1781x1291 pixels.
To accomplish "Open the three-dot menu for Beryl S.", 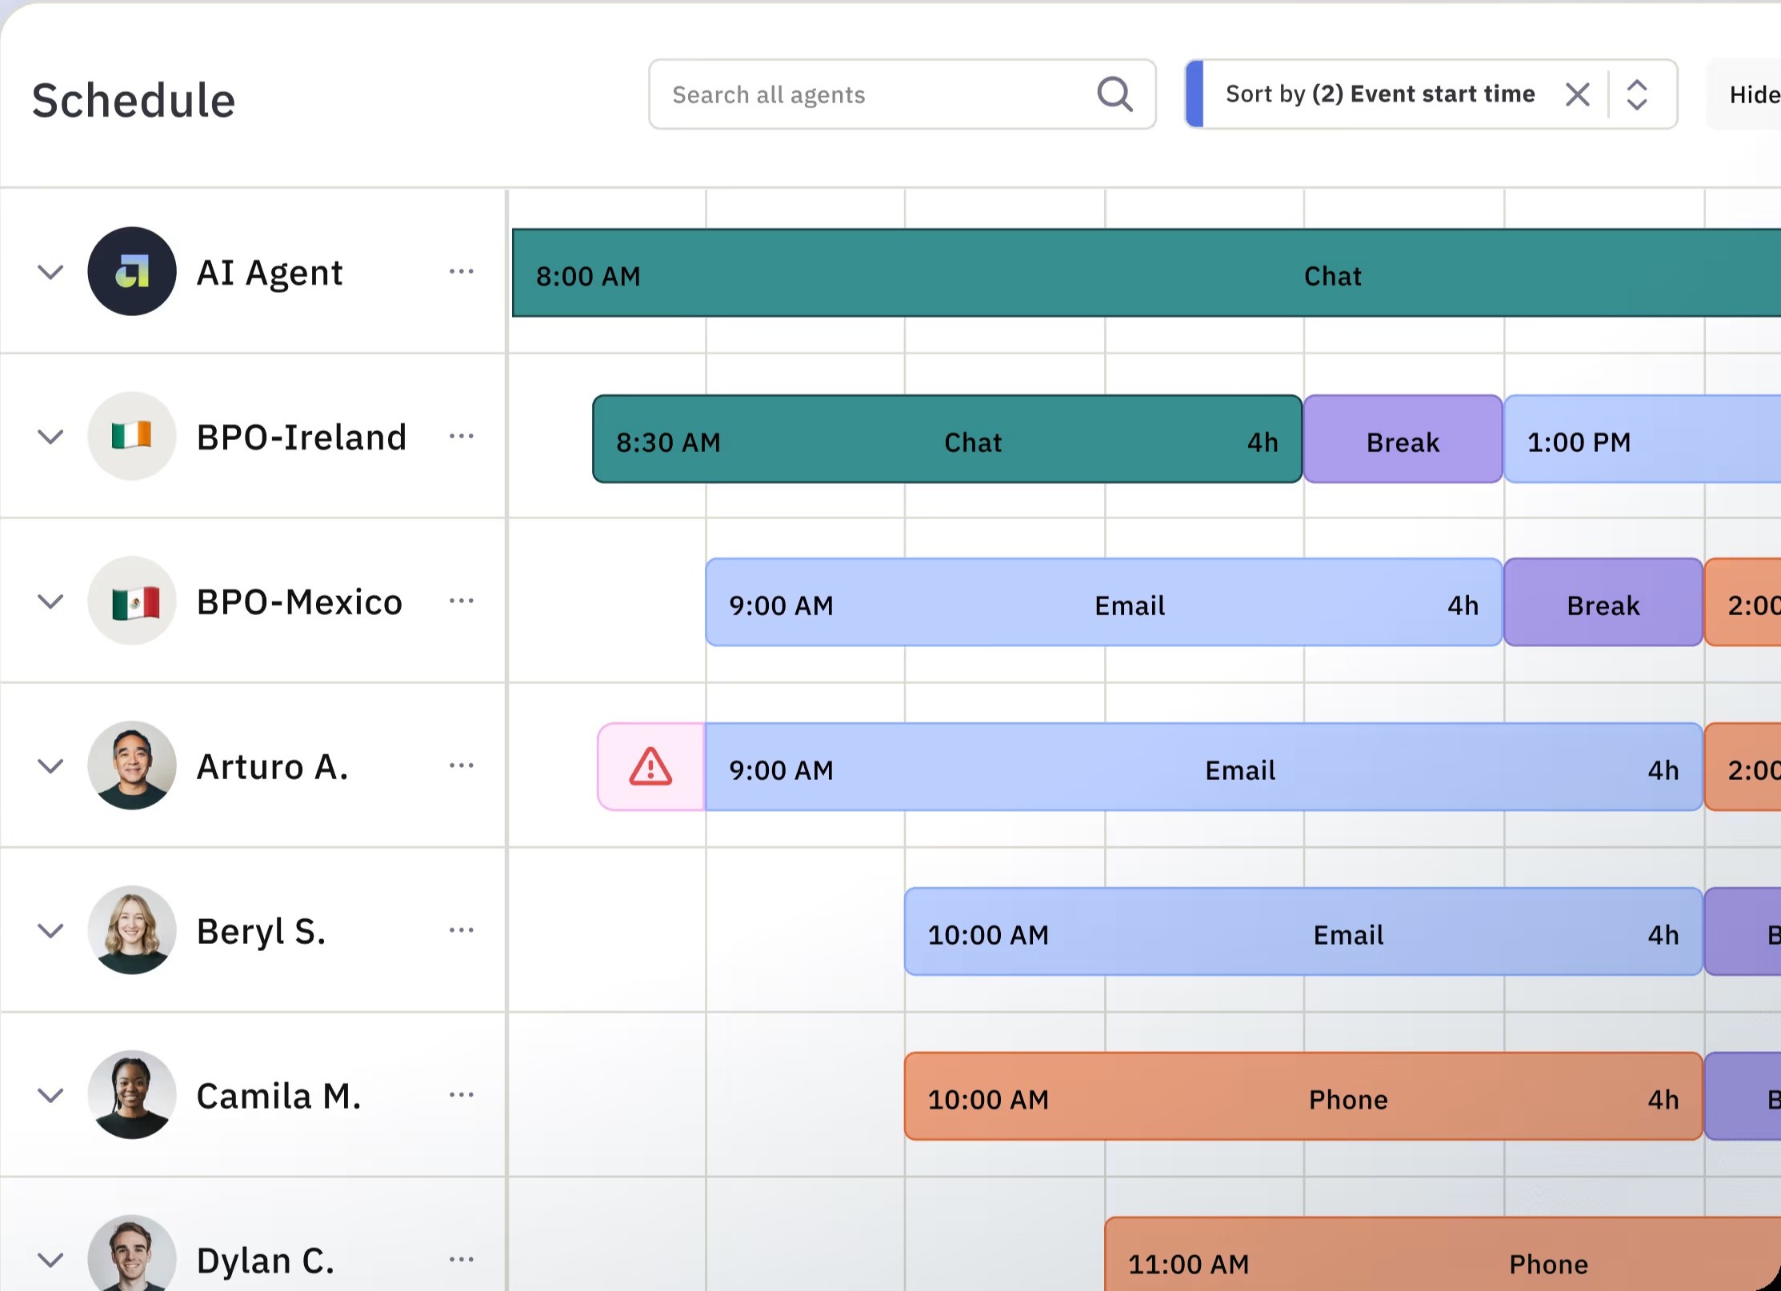I will pyautogui.click(x=461, y=930).
